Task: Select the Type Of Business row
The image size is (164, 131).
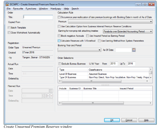Action: pyautogui.click(x=103, y=77)
